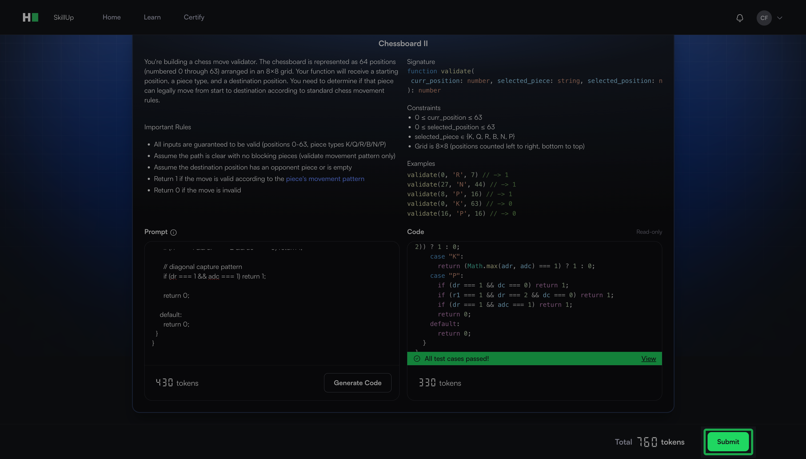The image size is (806, 459).
Task: Open the piece's movement pattern link
Action: click(325, 179)
